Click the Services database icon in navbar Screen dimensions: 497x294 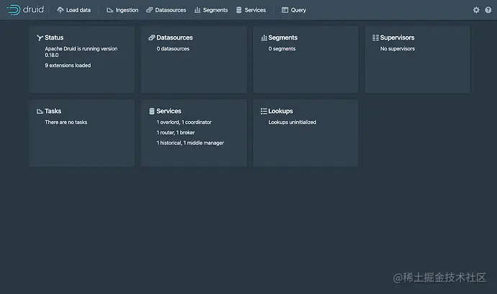click(x=238, y=10)
